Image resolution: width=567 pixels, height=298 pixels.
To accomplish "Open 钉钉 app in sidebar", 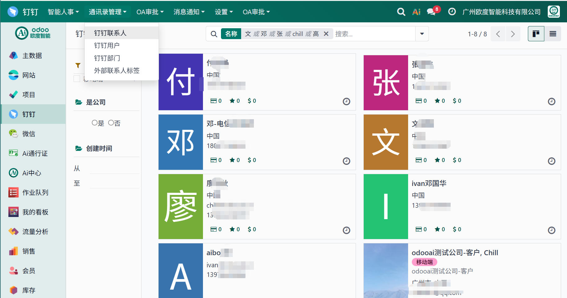I will click(33, 114).
